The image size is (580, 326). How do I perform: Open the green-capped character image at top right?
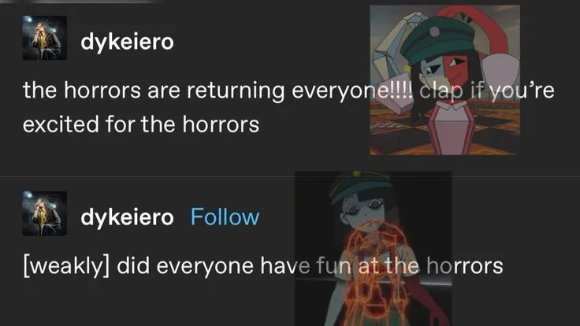(x=445, y=80)
